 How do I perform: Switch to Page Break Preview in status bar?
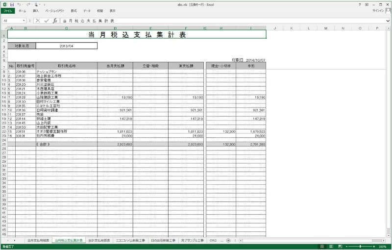click(340, 247)
